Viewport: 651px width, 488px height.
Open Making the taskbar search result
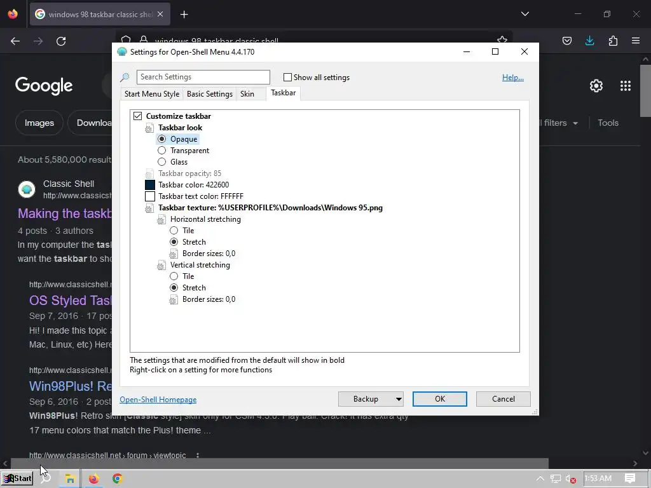[65, 213]
